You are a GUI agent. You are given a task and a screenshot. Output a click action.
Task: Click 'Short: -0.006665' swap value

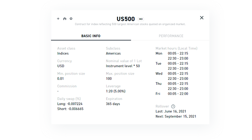[70, 109]
